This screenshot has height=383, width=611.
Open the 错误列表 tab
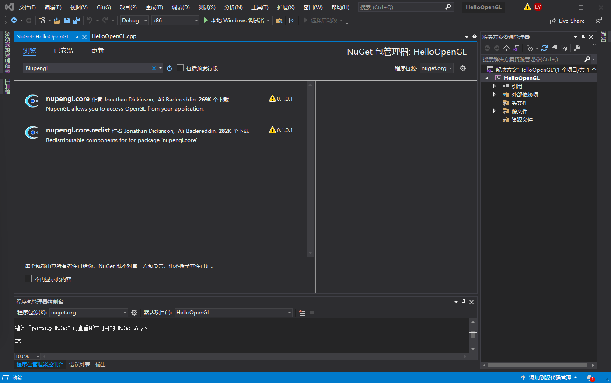pos(80,365)
